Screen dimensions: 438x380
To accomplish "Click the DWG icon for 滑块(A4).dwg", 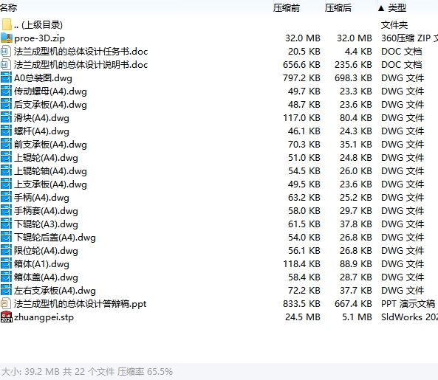I will pos(6,118).
